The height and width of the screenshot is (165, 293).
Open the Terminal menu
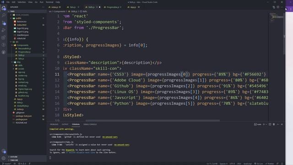[49, 2]
